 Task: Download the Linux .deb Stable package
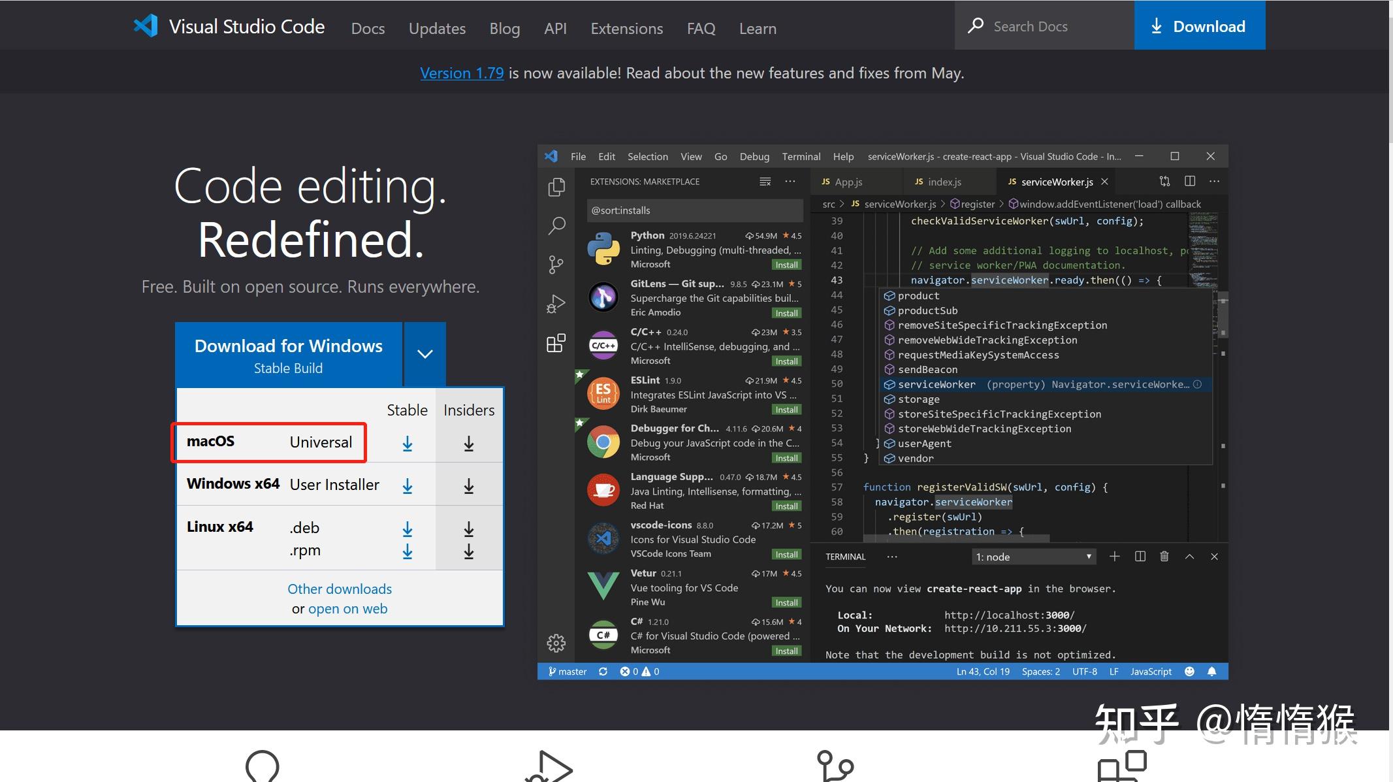click(x=407, y=529)
